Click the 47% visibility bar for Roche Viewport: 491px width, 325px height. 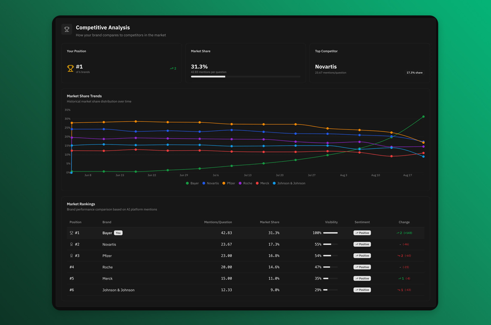coord(330,267)
